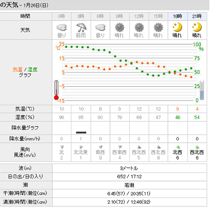Select the 9時 time header
223x209 pixels.
[x=120, y=16]
